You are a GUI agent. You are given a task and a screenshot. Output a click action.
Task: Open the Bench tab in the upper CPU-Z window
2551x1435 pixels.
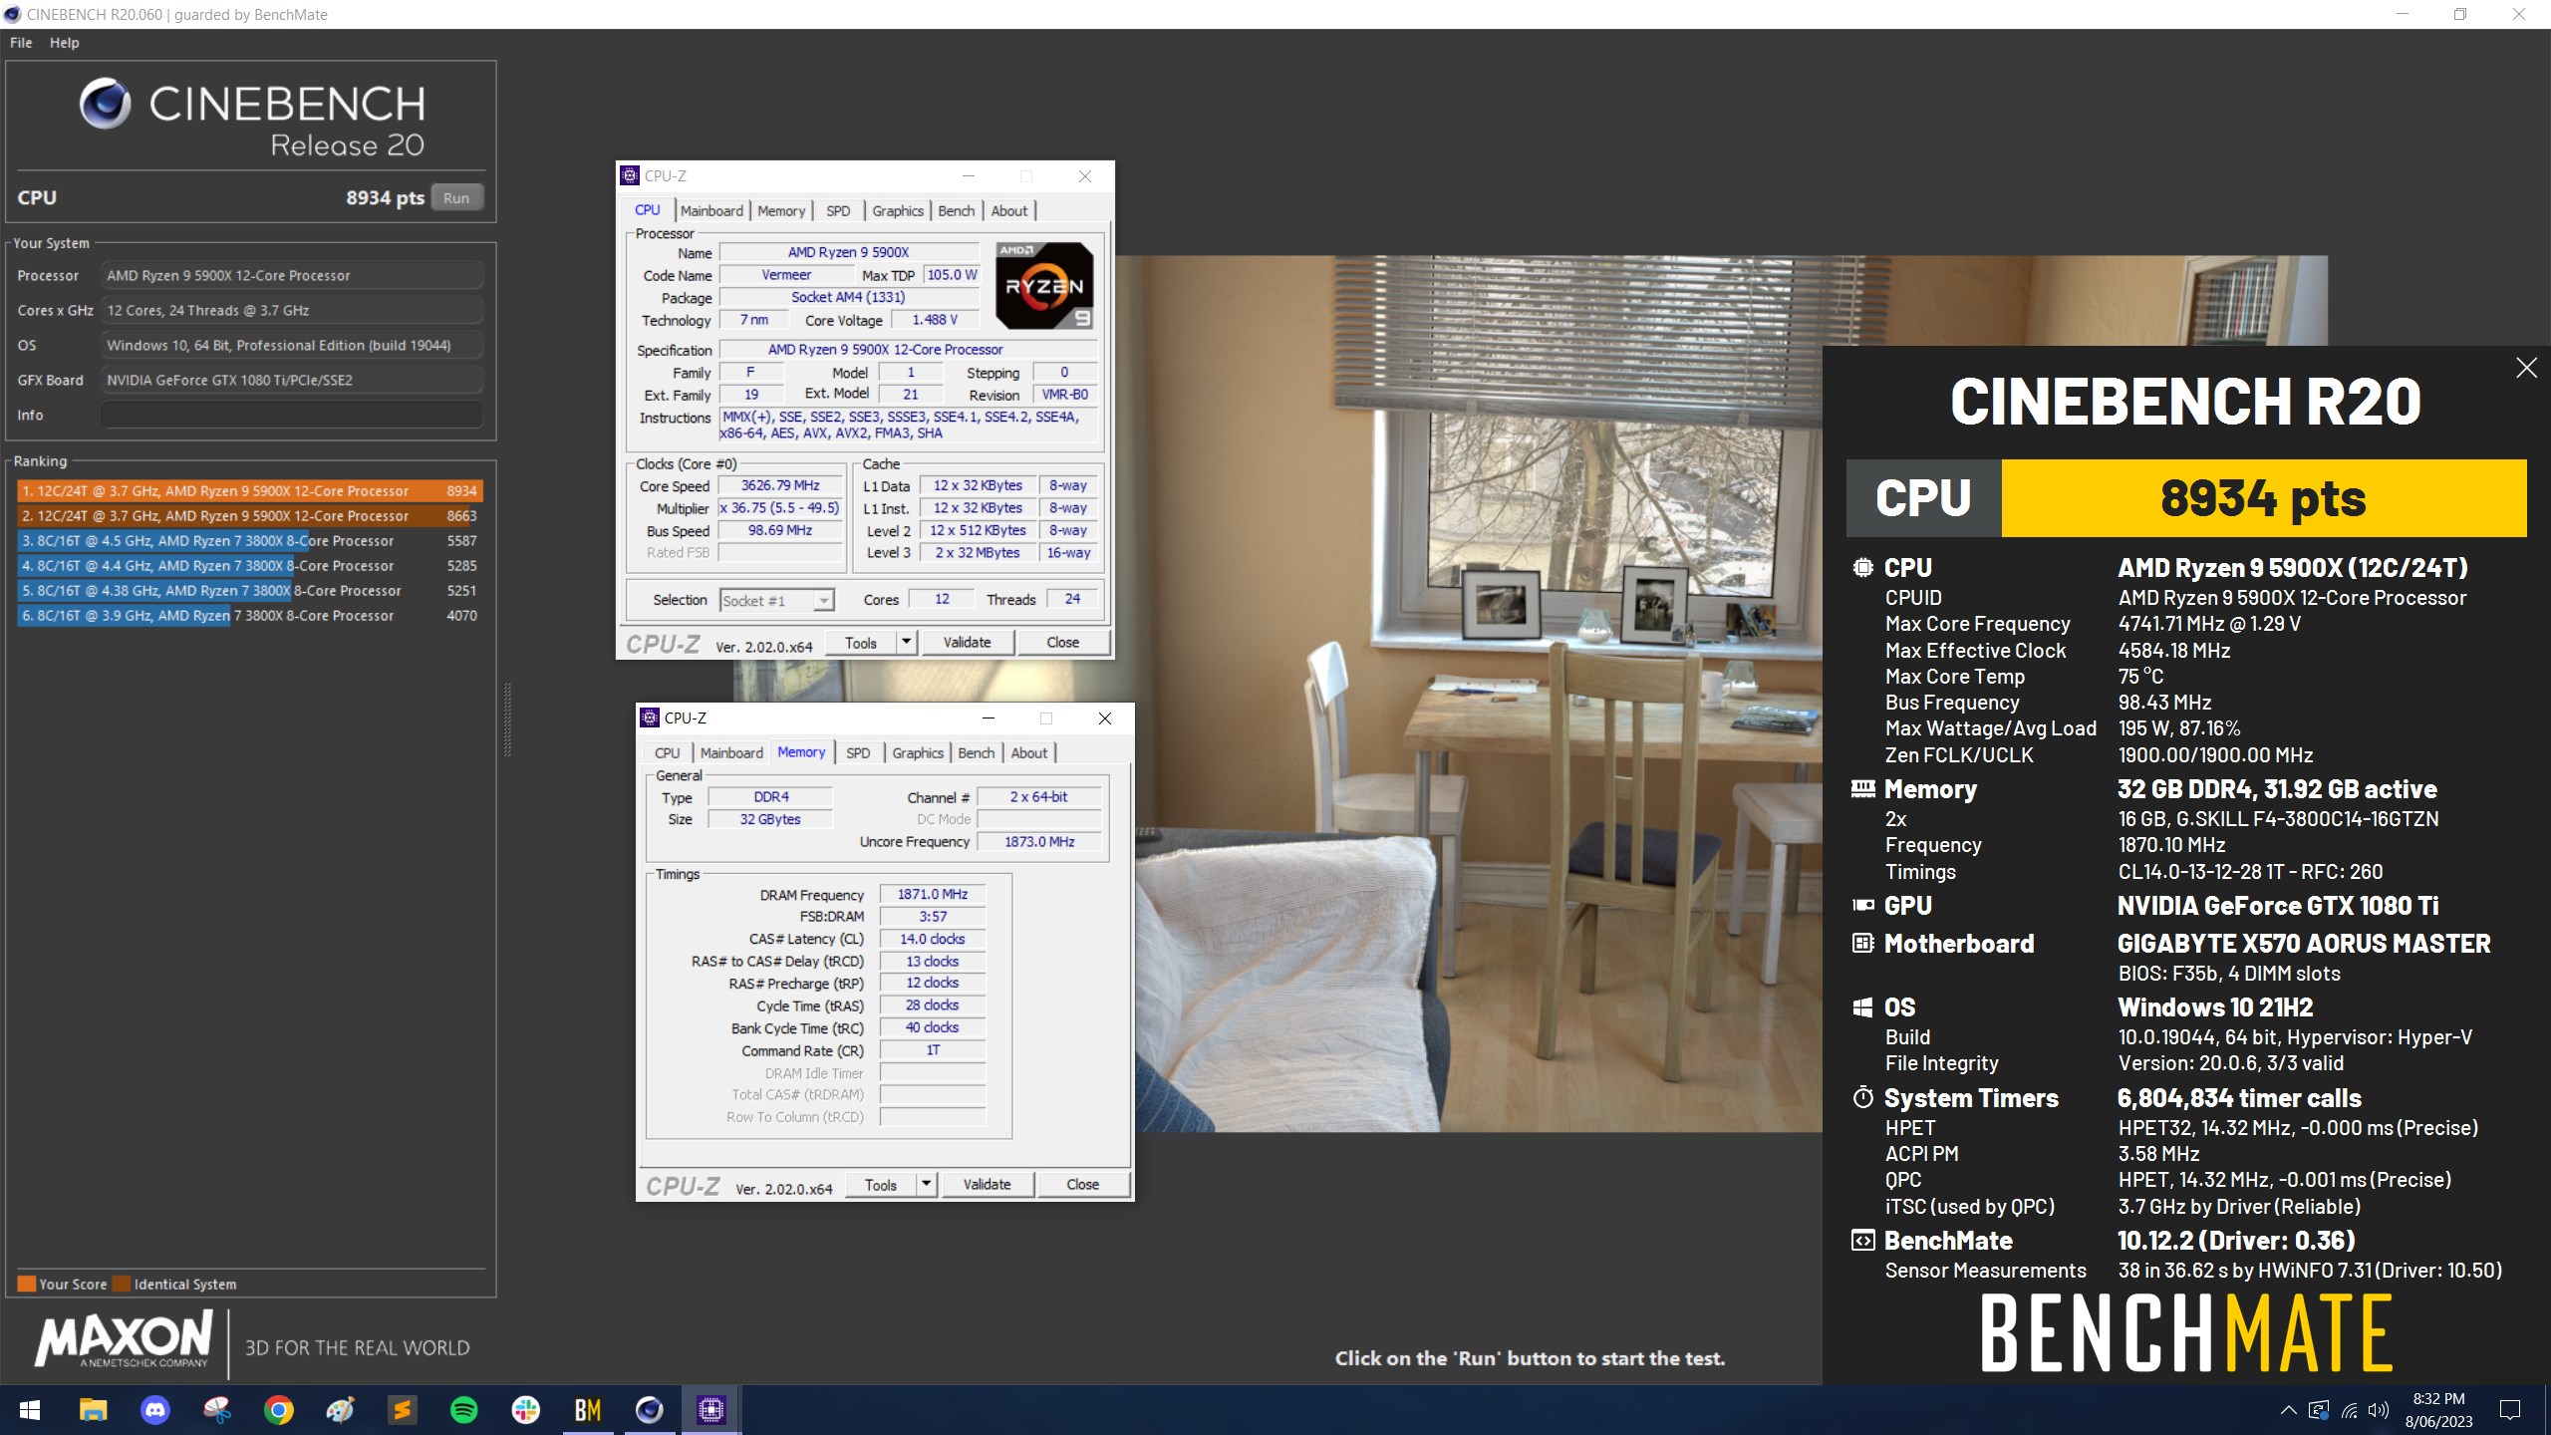(x=957, y=210)
